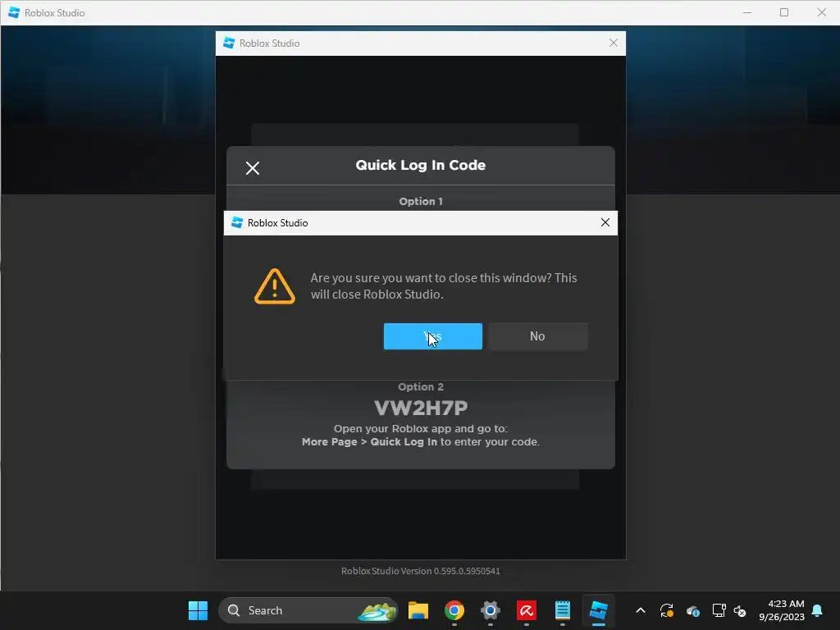
Task: Click the close-window warning message text
Action: [444, 286]
